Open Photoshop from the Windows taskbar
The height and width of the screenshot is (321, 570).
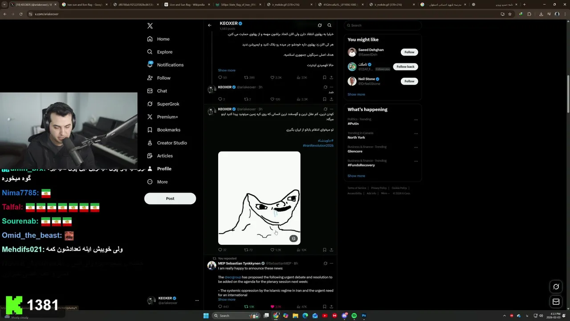(364, 316)
